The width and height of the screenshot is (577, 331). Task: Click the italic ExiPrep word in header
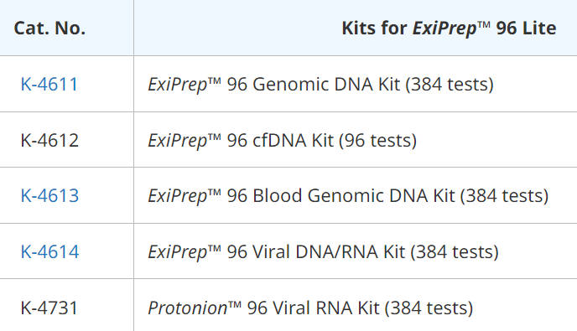coord(444,28)
